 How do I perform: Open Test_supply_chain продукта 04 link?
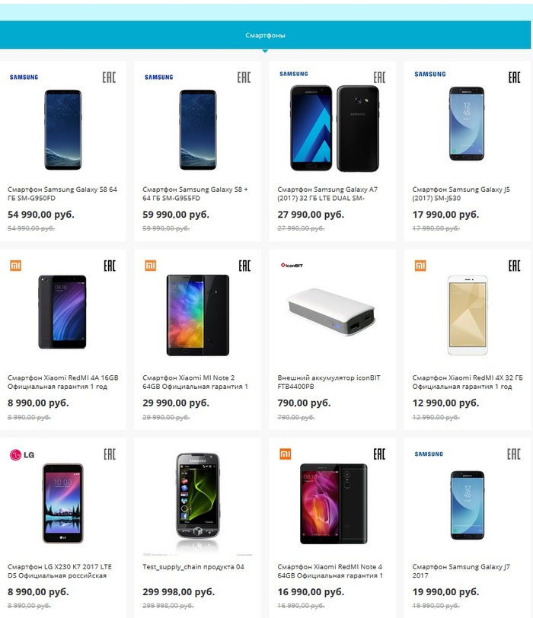coord(193,567)
